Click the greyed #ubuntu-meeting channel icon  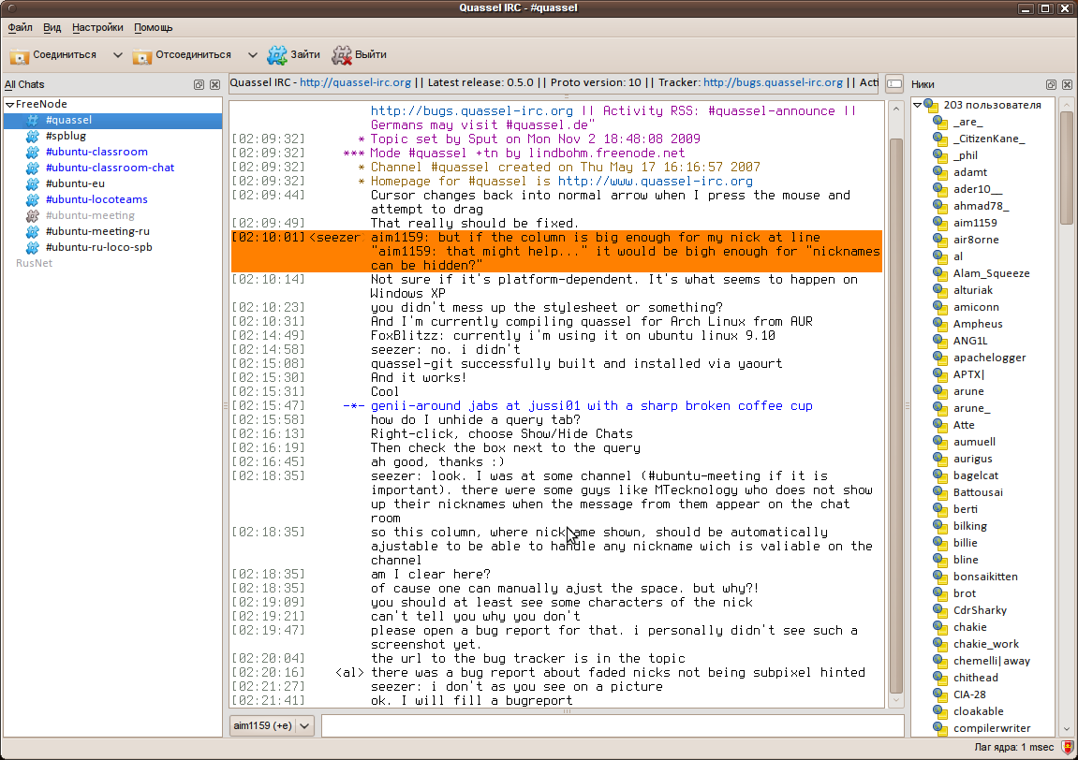pos(33,216)
